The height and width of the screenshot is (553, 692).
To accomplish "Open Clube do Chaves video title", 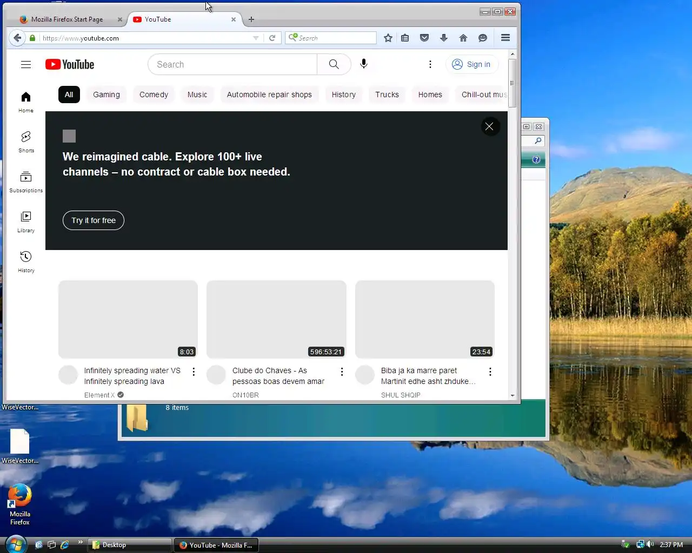I will tap(278, 376).
